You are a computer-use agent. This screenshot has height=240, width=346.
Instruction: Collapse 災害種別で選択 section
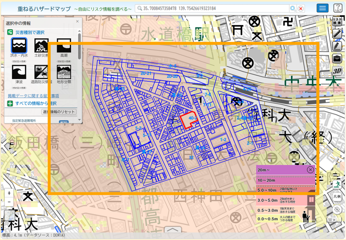[26, 32]
